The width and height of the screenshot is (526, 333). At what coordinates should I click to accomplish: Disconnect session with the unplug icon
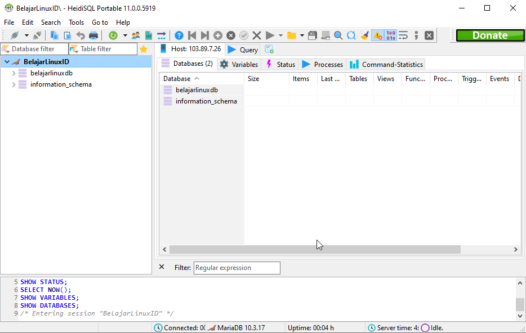(x=37, y=35)
